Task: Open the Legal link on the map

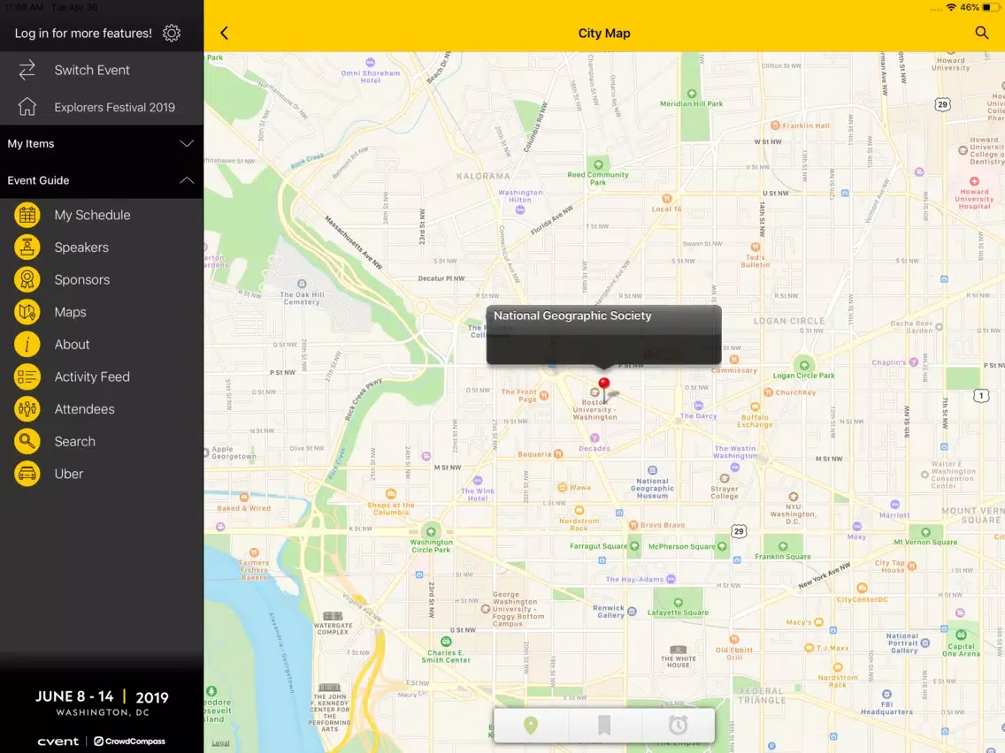Action: tap(220, 742)
